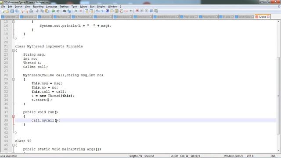The width and height of the screenshot is (281, 158).
Task: Open the Windows (CR LF) line ending selector
Action: (234, 156)
